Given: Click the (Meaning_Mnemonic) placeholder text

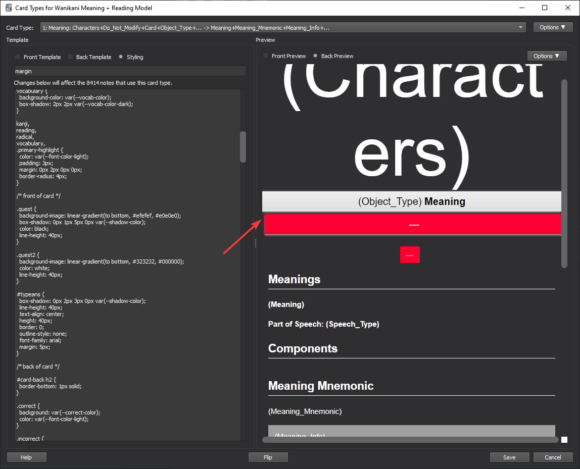Looking at the screenshot, I should click(305, 411).
